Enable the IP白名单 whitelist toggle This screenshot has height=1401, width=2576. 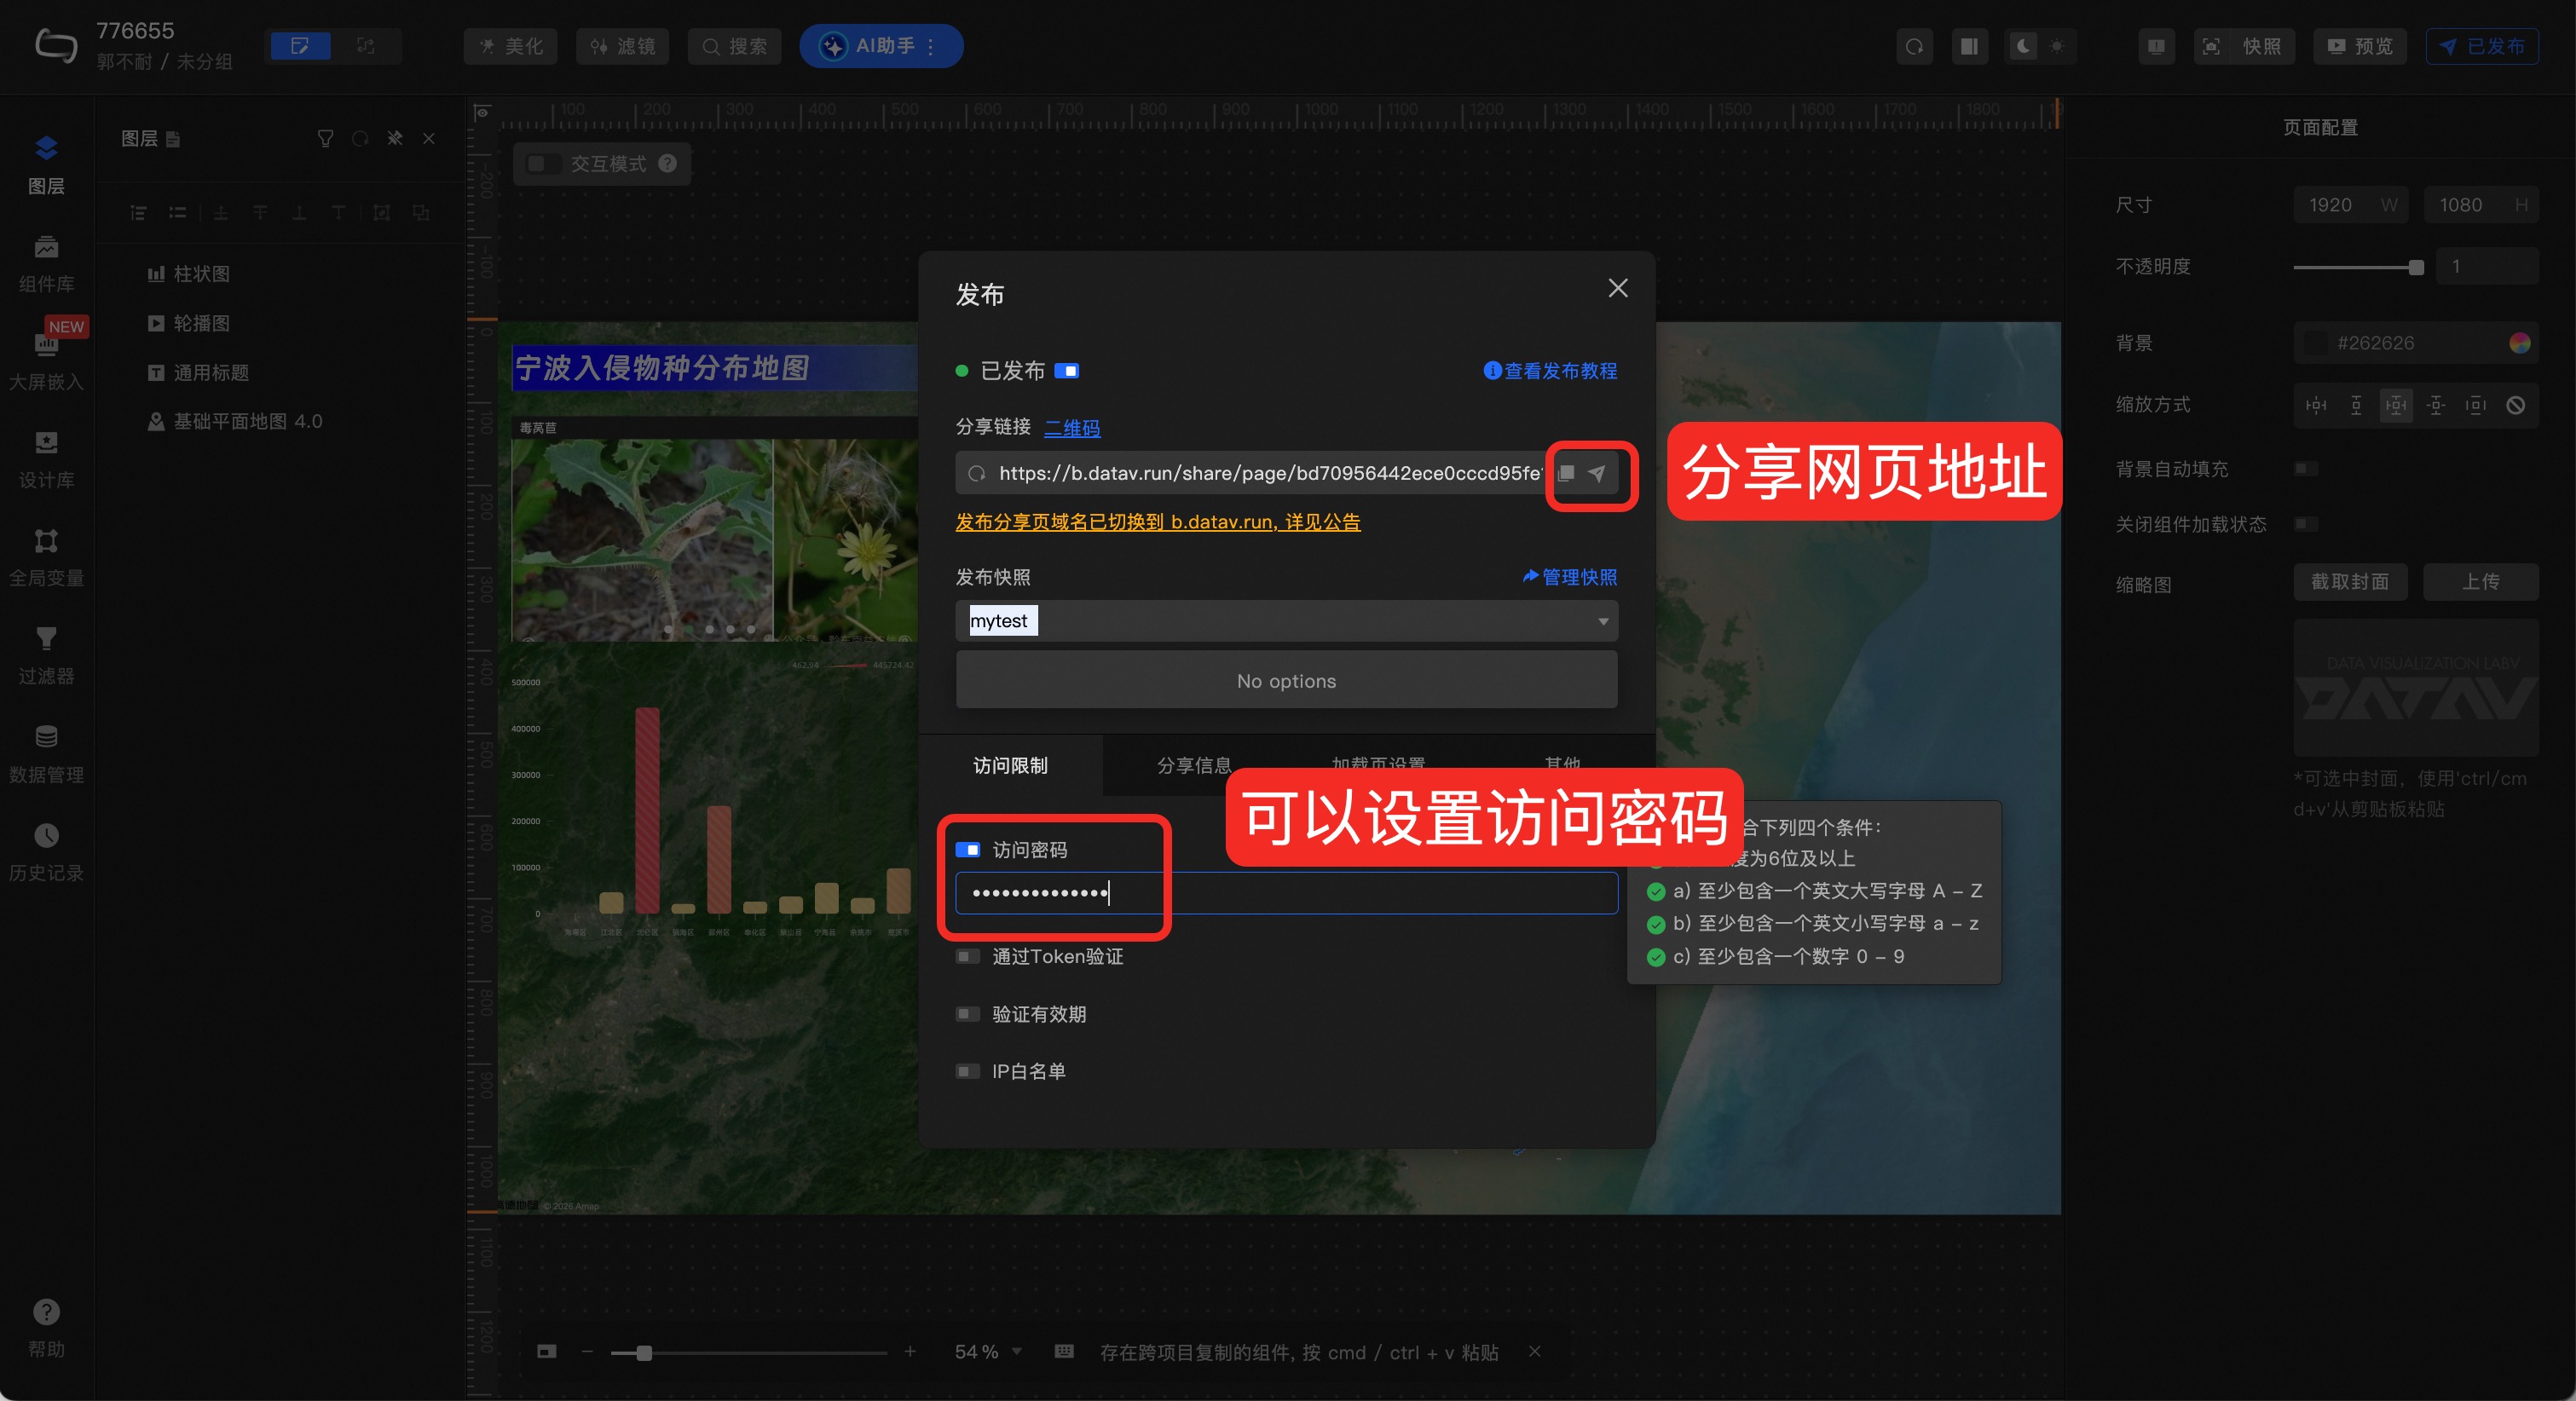pyautogui.click(x=967, y=1071)
